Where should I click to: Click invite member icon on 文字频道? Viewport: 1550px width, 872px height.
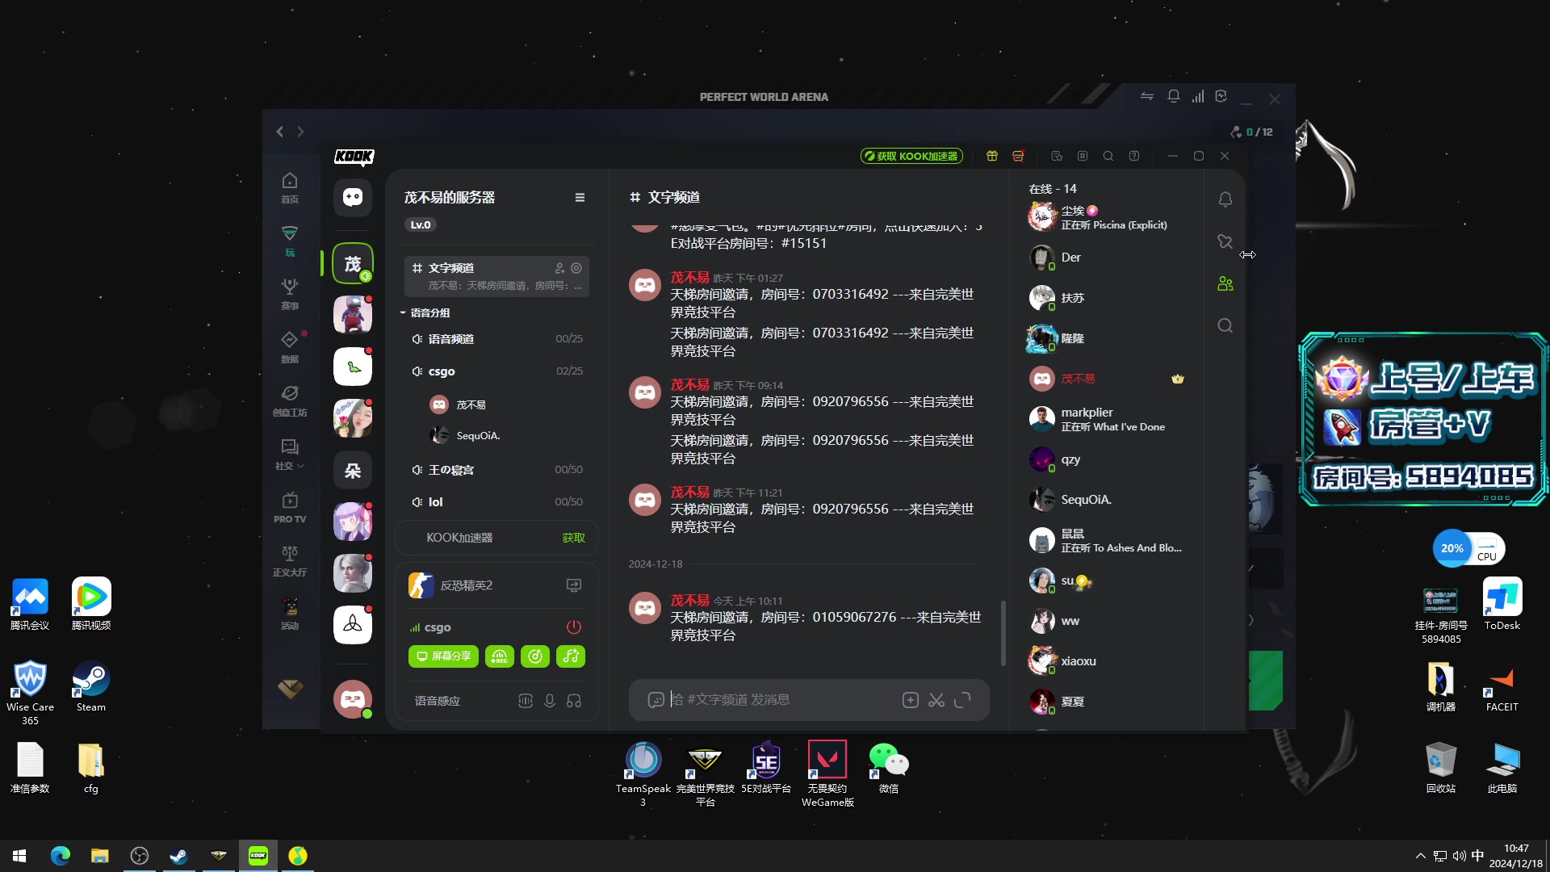pyautogui.click(x=559, y=268)
